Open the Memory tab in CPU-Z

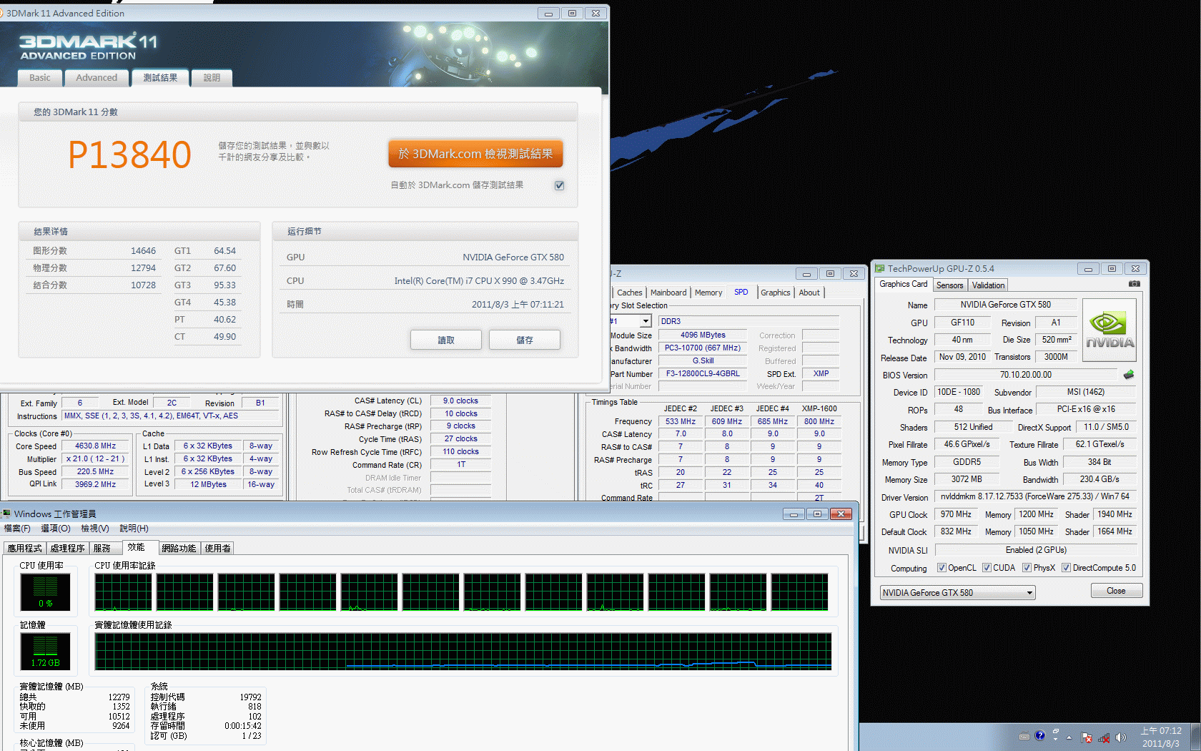708,293
